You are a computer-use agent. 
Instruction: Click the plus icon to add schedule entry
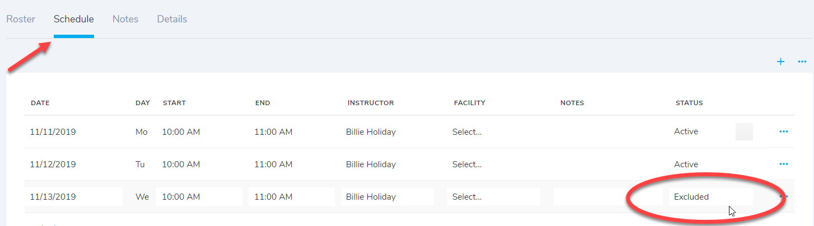[780, 62]
